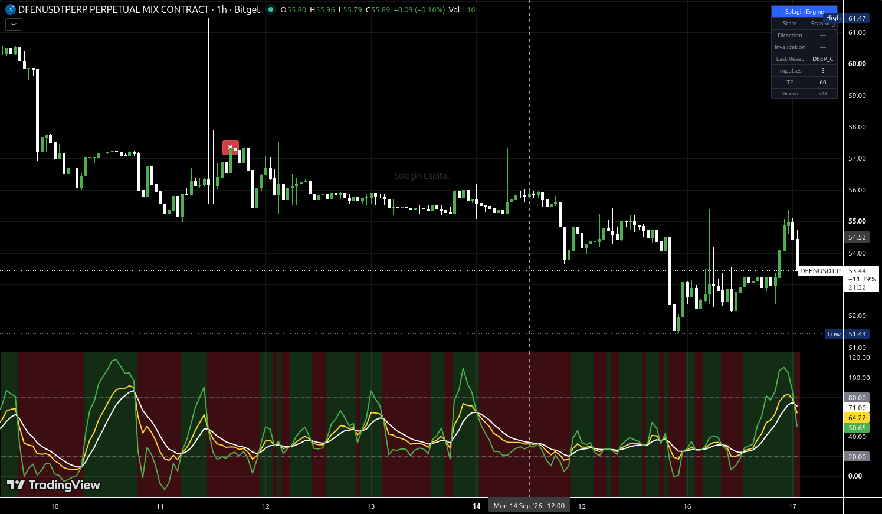Click the close value C55.89
882x514 pixels.
click(x=378, y=10)
